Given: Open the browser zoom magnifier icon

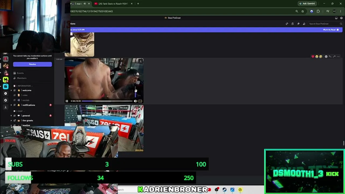Looking at the screenshot, I should pyautogui.click(x=297, y=11).
